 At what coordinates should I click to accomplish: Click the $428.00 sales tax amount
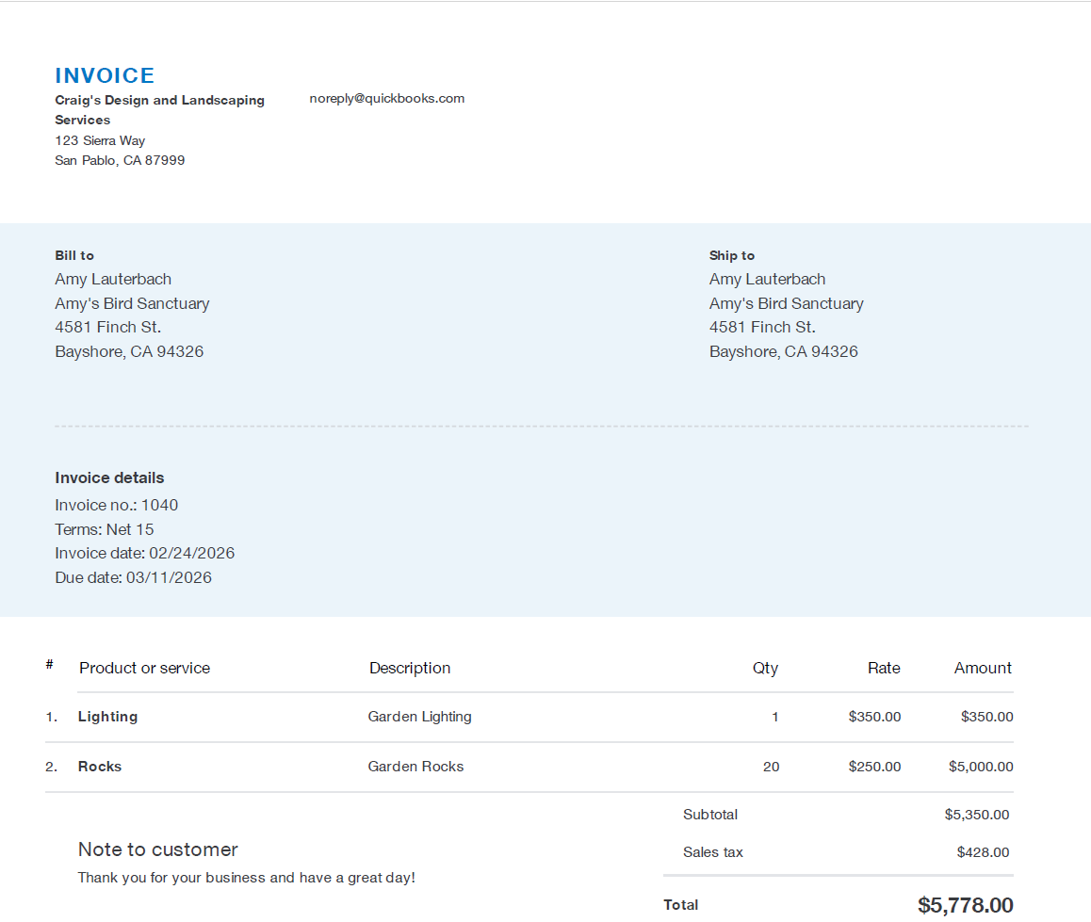click(983, 852)
